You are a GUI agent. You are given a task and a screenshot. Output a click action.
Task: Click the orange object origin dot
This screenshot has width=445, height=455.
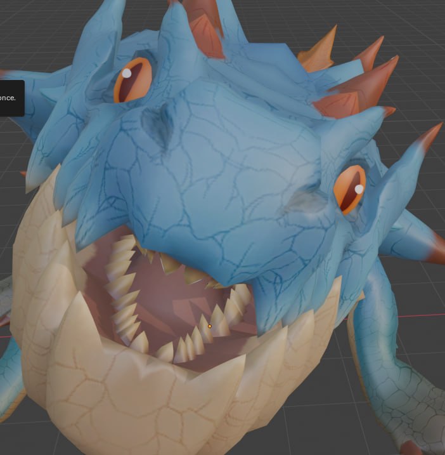210,326
